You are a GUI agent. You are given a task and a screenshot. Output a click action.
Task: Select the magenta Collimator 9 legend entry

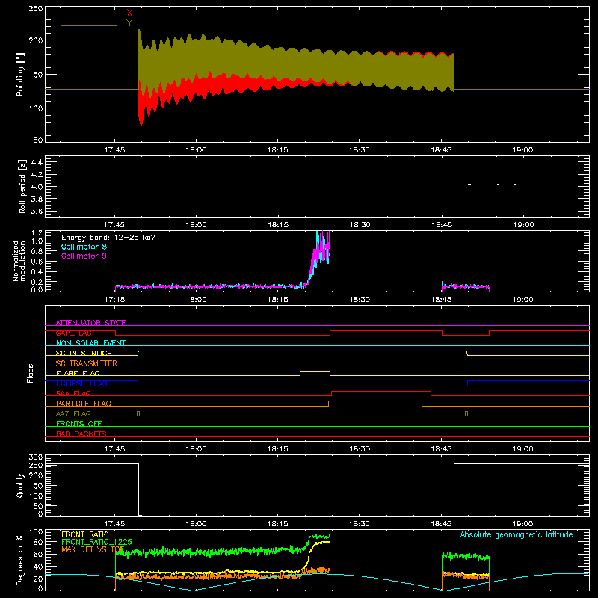pyautogui.click(x=84, y=256)
